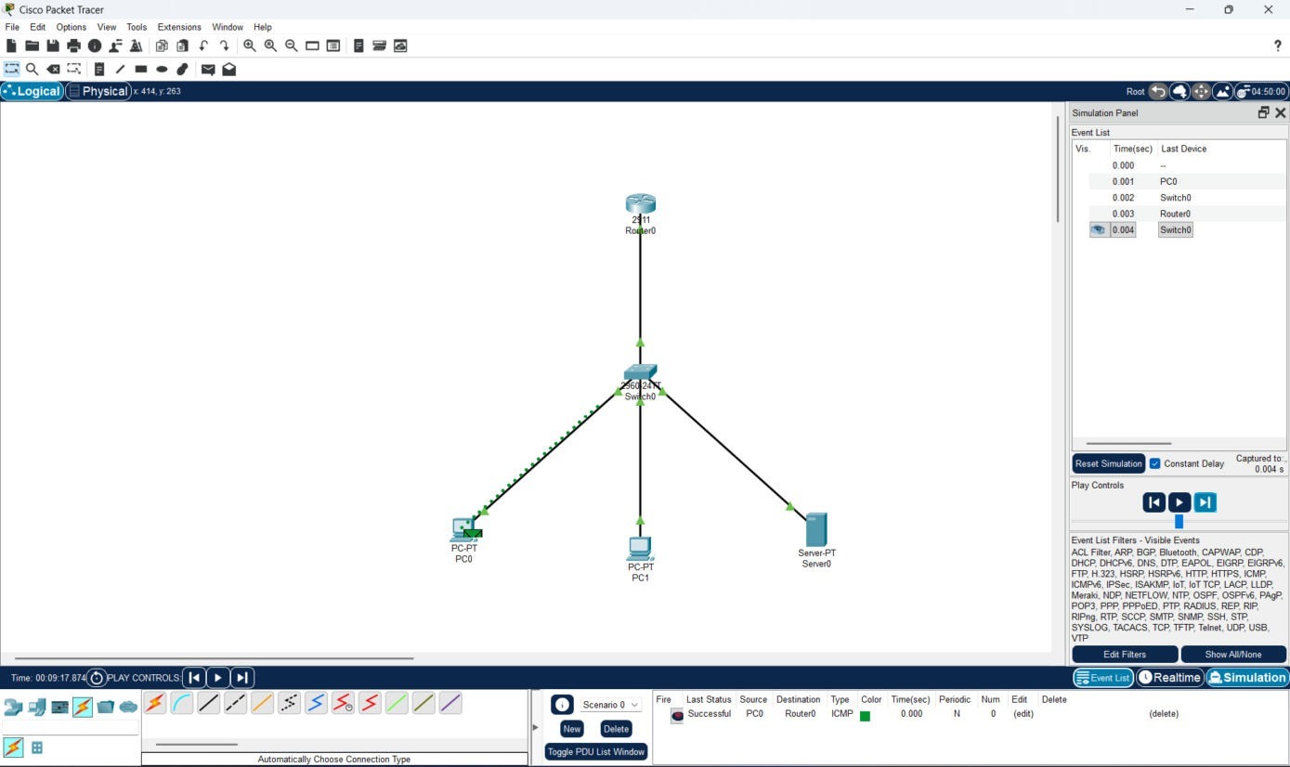1290x767 pixels.
Task: Pick the Delete tool
Action: 53,69
